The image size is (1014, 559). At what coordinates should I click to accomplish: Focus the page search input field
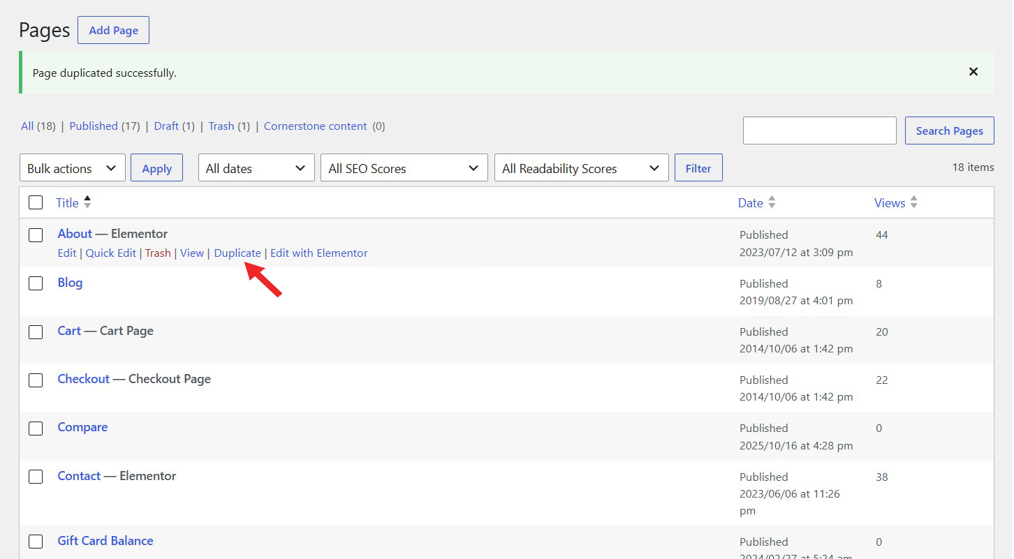coord(820,131)
